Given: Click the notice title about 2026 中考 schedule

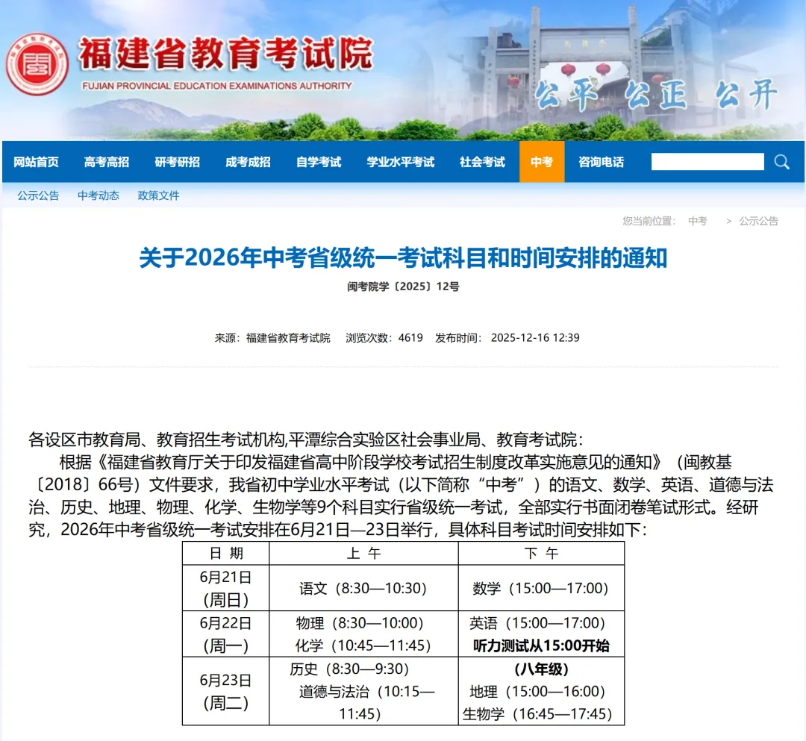Looking at the screenshot, I should [403, 261].
